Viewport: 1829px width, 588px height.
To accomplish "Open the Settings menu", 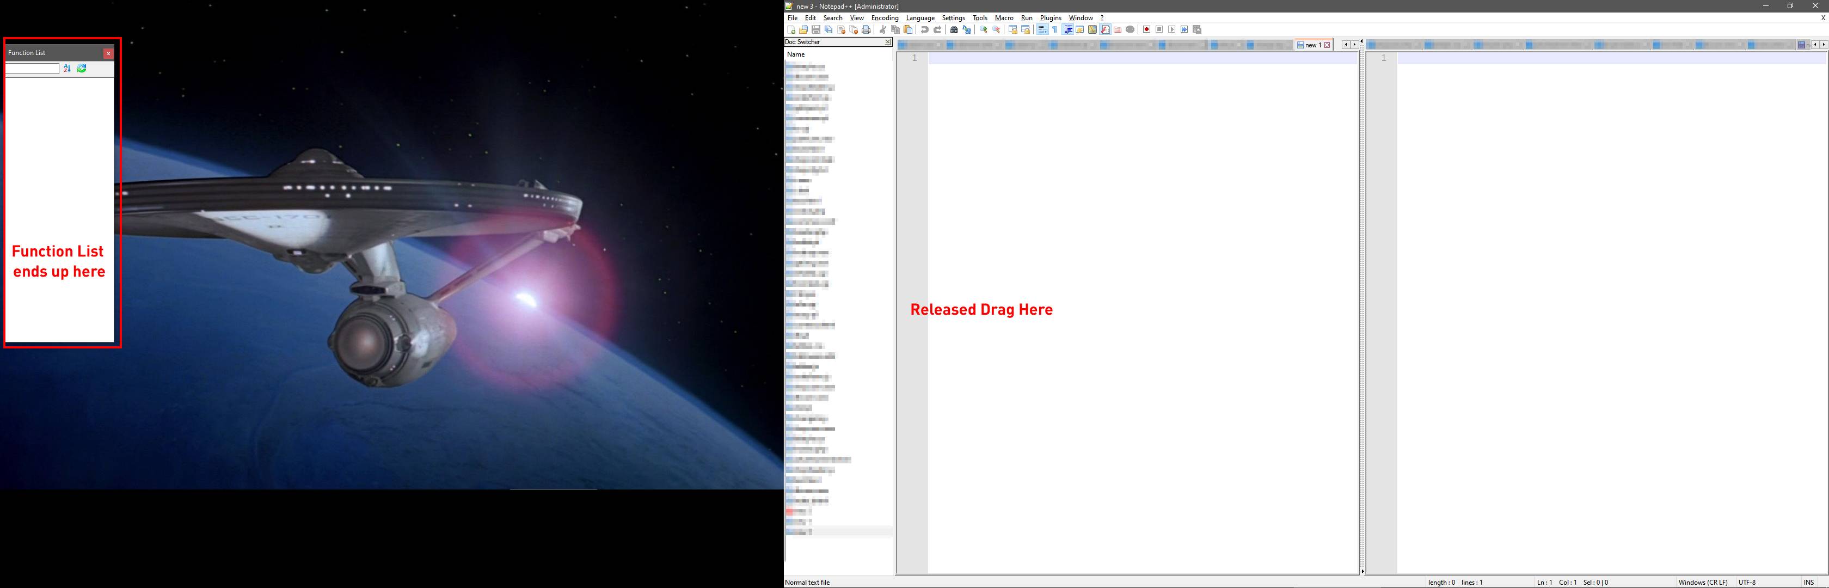I will click(954, 18).
